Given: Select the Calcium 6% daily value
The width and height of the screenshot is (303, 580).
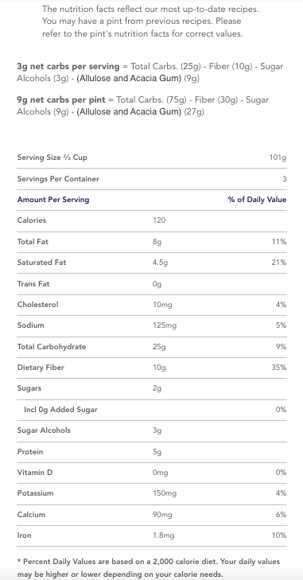Looking at the screenshot, I should 282,515.
